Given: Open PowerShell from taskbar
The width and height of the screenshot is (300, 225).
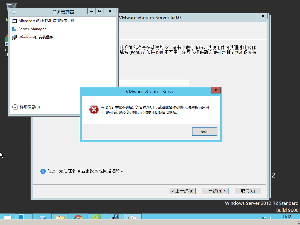Looking at the screenshot, I should pos(42,217).
